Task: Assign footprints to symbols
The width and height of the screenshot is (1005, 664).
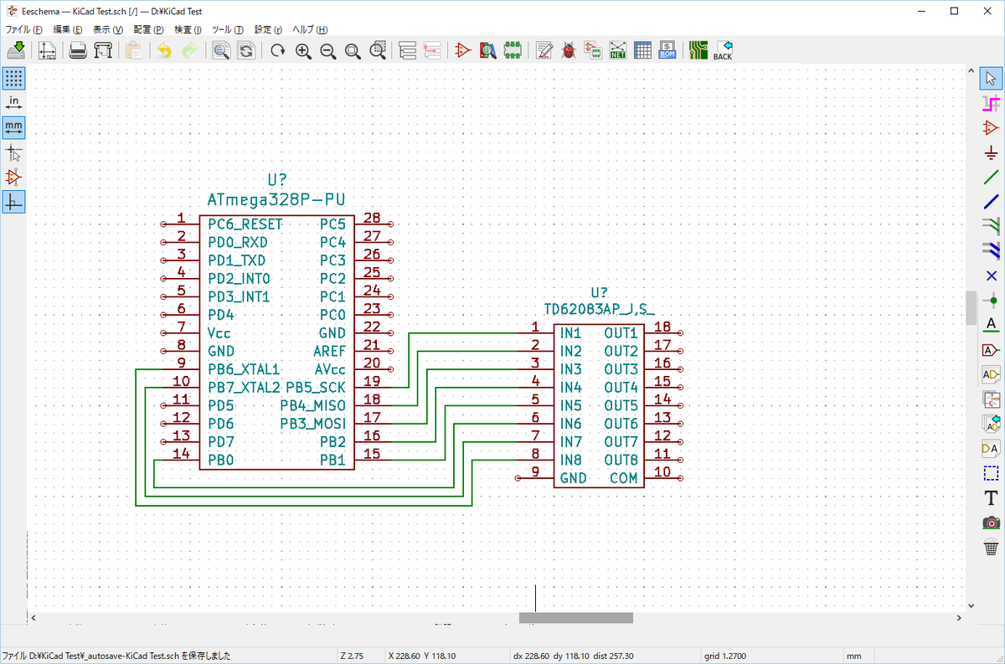Action: pyautogui.click(x=594, y=50)
